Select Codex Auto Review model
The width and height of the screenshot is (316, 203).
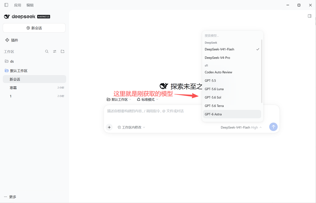click(x=232, y=72)
